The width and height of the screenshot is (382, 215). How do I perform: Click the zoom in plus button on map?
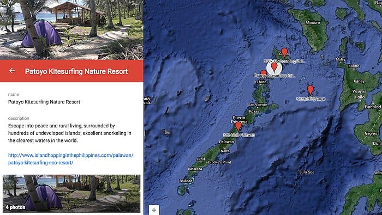(154, 210)
